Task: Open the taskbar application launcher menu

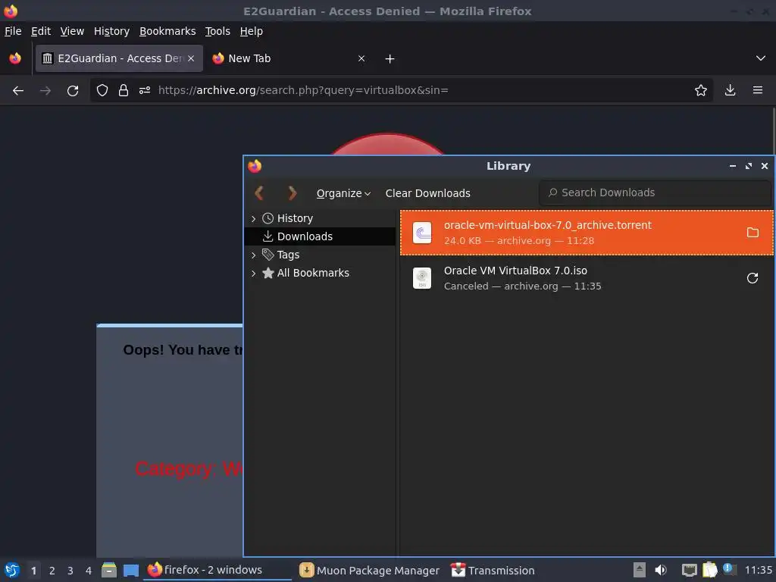Action: pos(12,571)
